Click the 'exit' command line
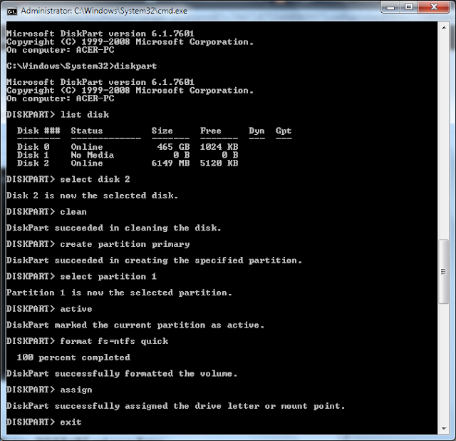Viewport: 456px width, 441px height. tap(44, 422)
